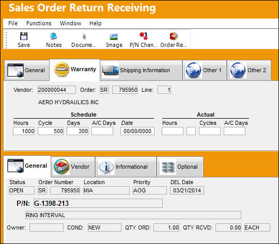The width and height of the screenshot is (279, 244).
Task: Click the Schedule Hours field showing 1000
Action: point(24,131)
